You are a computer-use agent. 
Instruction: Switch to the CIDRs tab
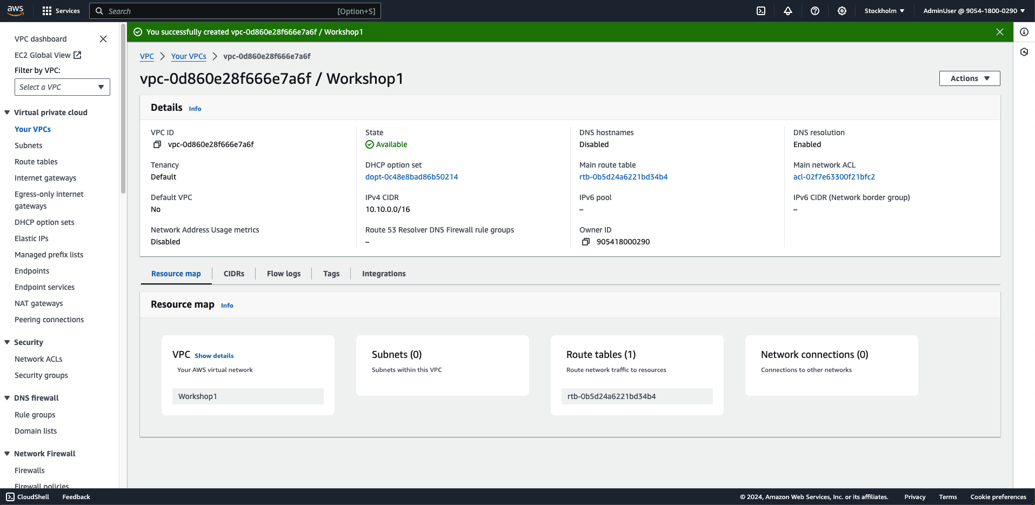[x=234, y=274]
